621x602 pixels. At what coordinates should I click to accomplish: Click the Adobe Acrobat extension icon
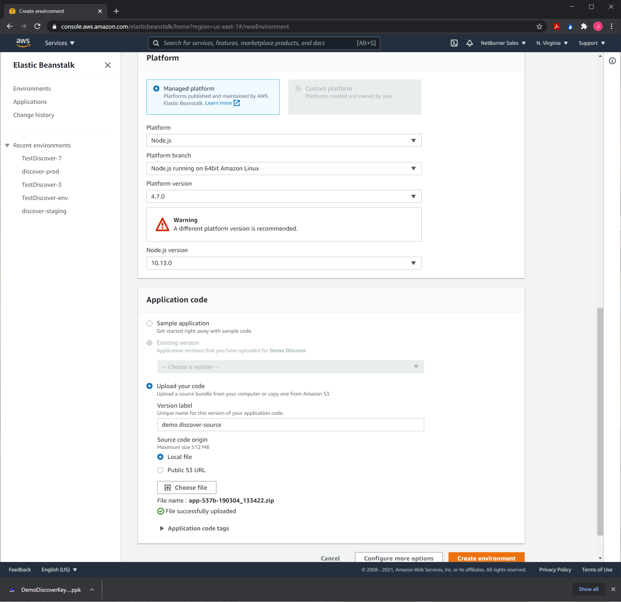(556, 27)
